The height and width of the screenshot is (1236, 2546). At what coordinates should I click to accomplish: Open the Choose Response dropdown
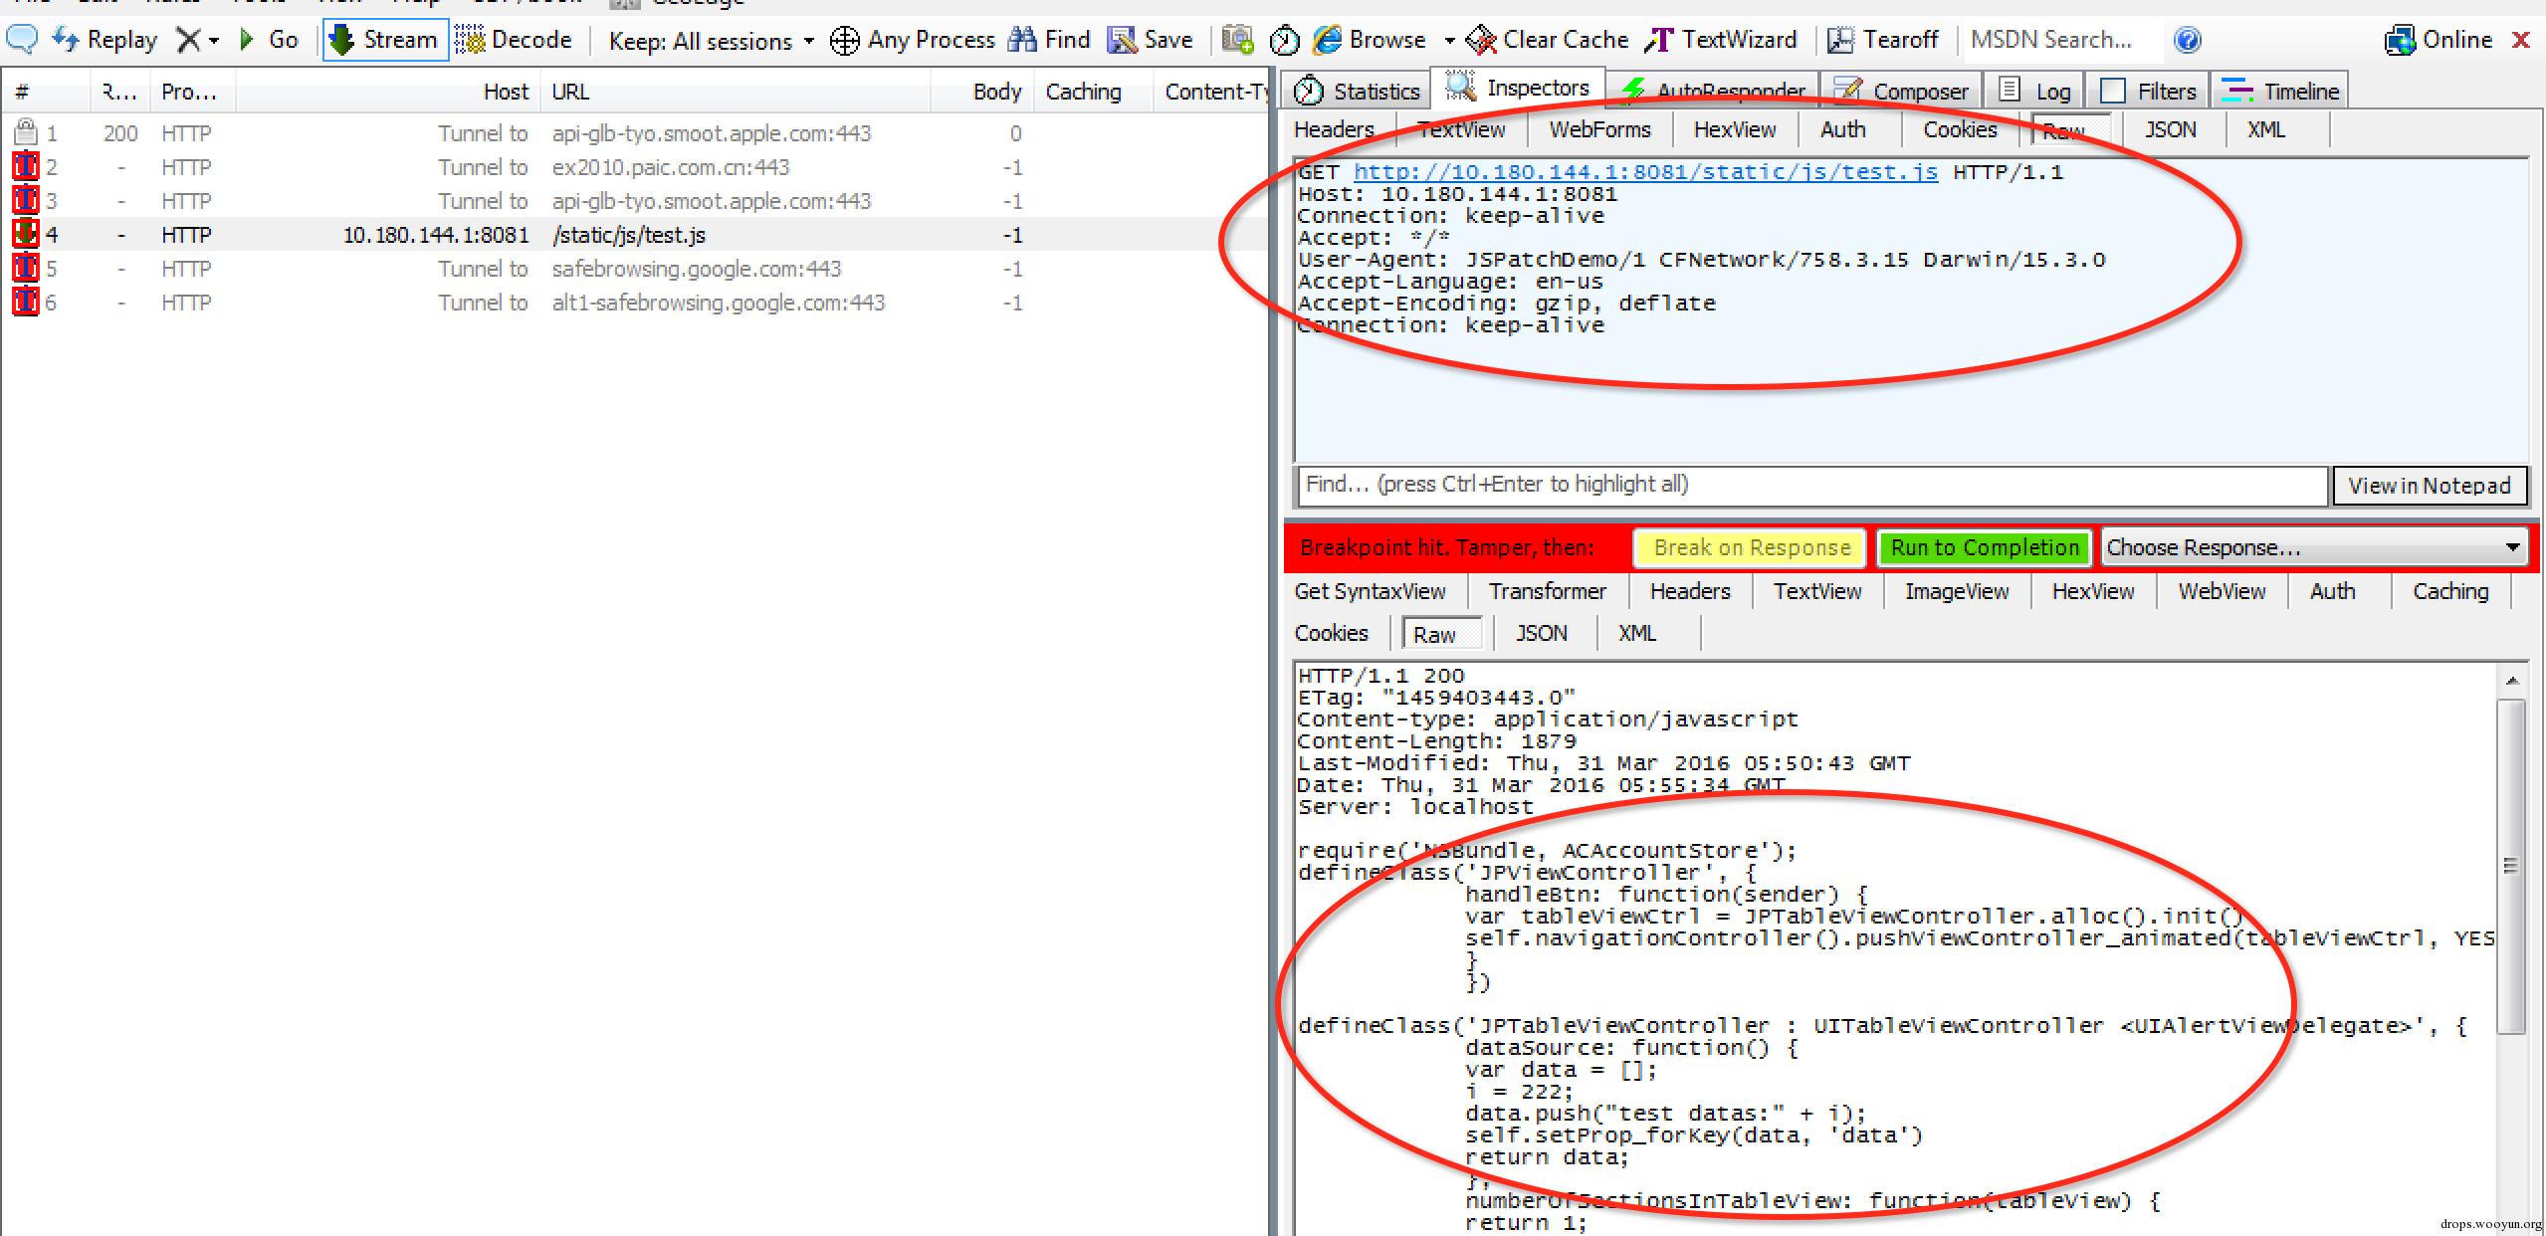tap(2313, 547)
